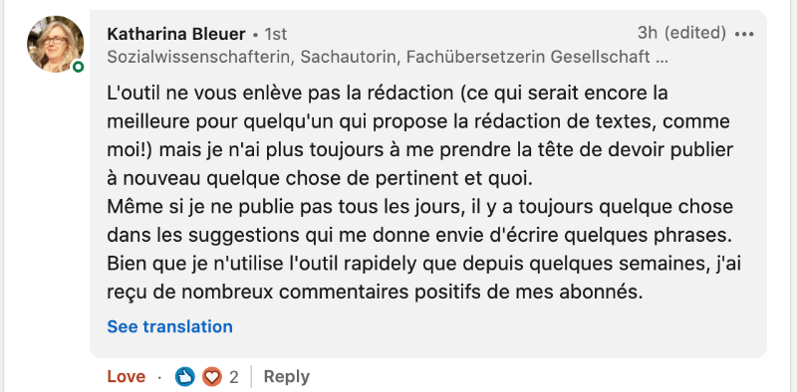This screenshot has height=392, width=797.
Task: Click the blue thumbs-up reaction icon
Action: (x=185, y=376)
